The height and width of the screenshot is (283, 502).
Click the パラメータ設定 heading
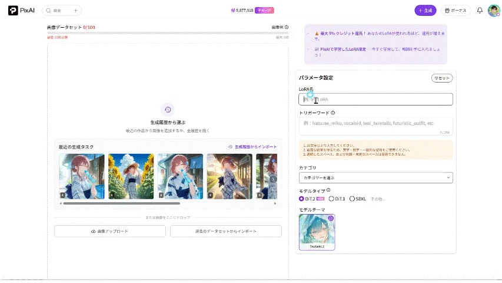click(x=316, y=78)
